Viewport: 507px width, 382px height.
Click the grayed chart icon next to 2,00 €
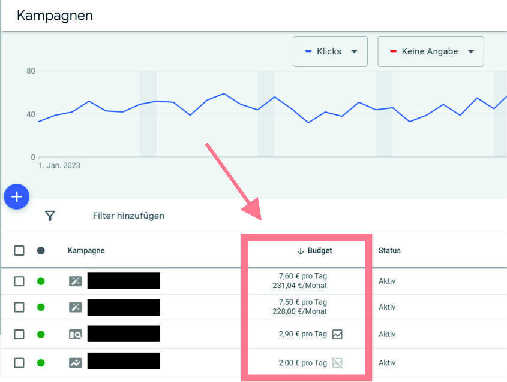point(338,362)
